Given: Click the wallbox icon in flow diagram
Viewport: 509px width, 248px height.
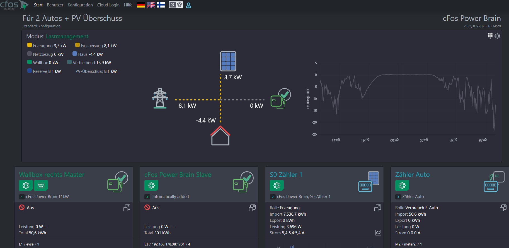Looking at the screenshot, I should point(281,98).
